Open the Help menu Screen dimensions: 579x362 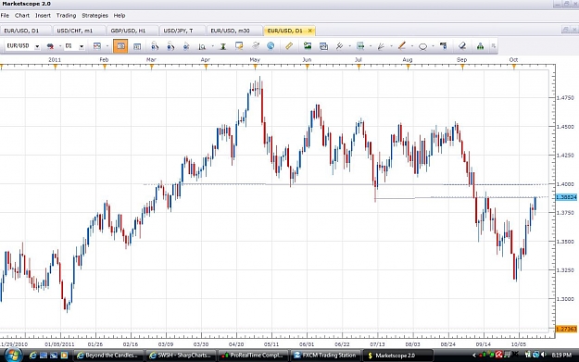120,16
